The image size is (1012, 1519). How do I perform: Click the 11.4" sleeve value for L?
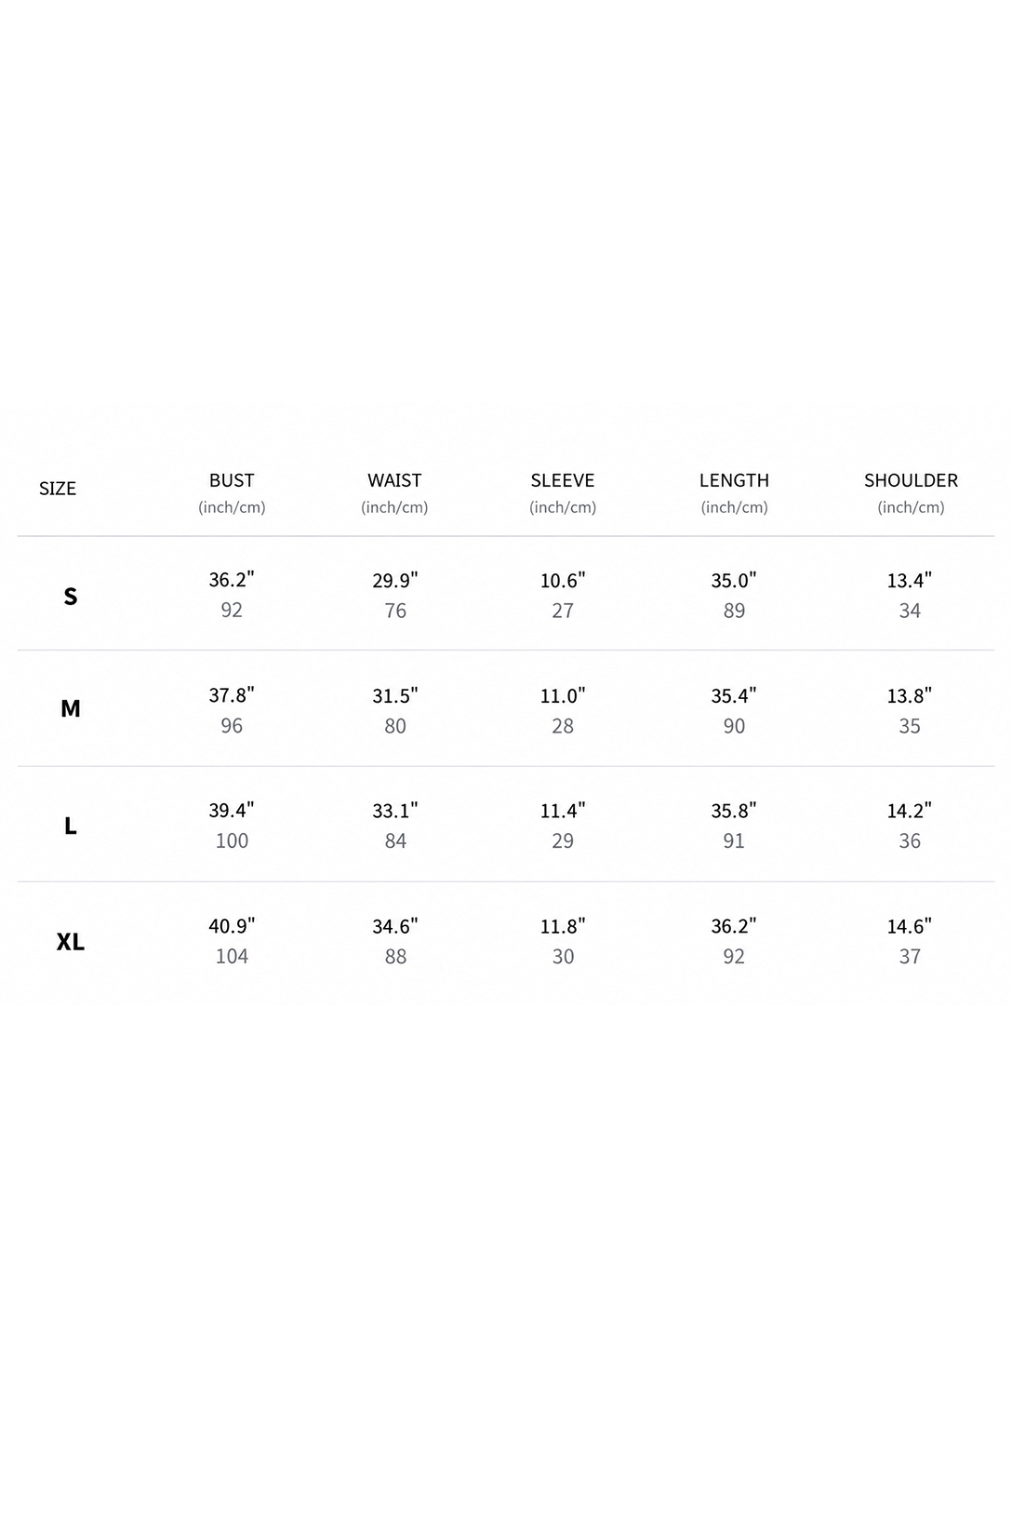[563, 812]
